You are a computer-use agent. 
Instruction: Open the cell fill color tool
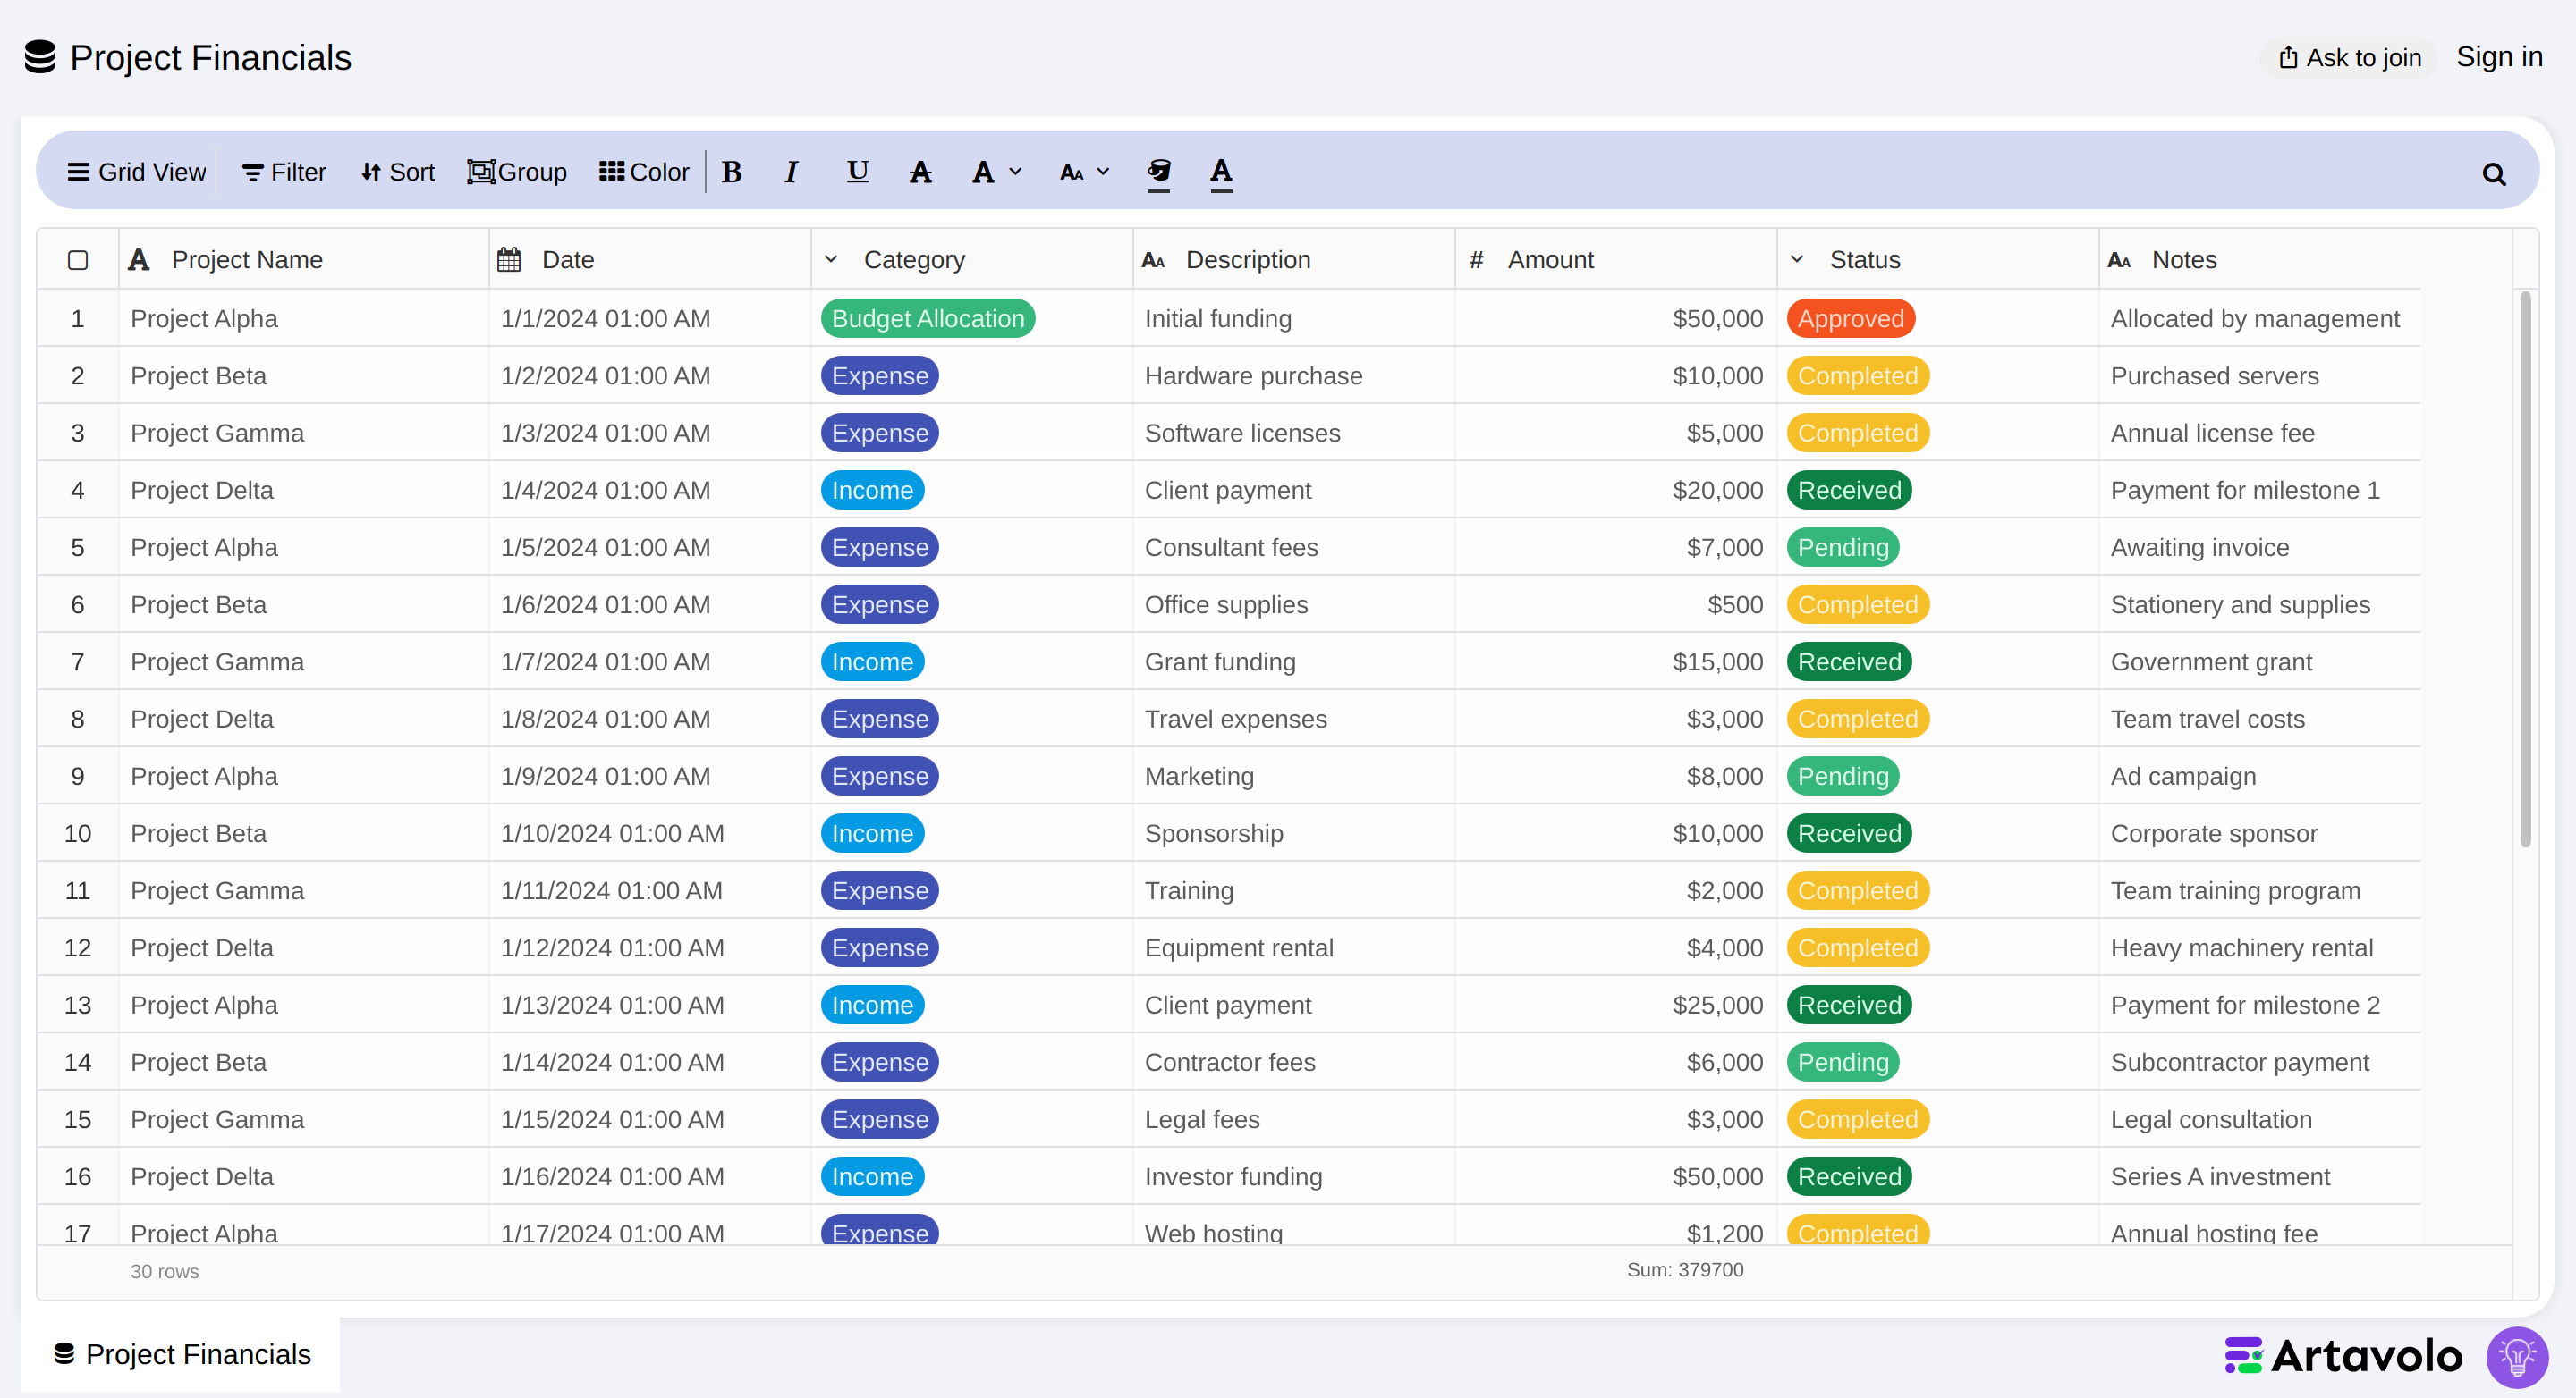[1159, 173]
